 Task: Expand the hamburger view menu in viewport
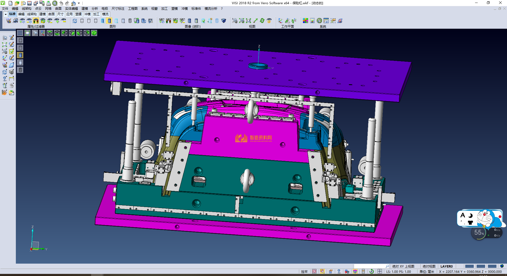20,33
